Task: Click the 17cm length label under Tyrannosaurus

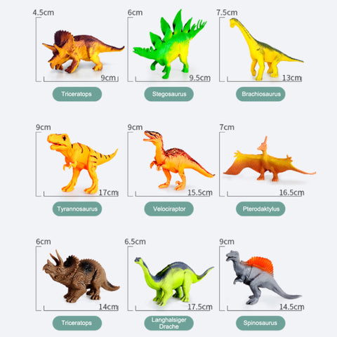Action: pyautogui.click(x=108, y=192)
